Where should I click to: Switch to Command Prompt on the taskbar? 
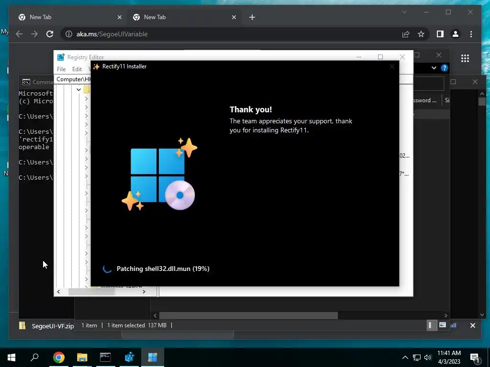click(105, 357)
